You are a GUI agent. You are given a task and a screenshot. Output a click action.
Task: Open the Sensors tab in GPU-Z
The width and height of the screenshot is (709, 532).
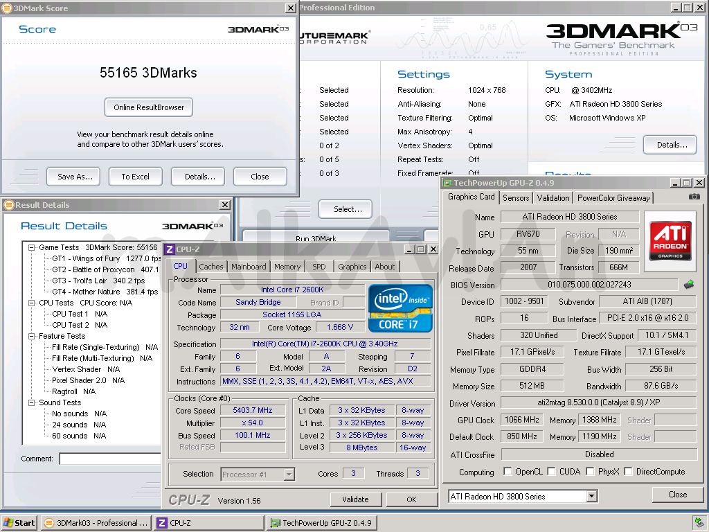point(516,198)
